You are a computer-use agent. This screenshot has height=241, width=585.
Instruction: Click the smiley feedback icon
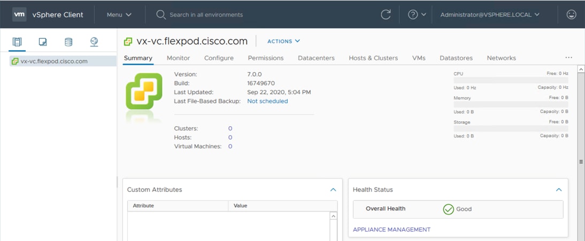(571, 14)
